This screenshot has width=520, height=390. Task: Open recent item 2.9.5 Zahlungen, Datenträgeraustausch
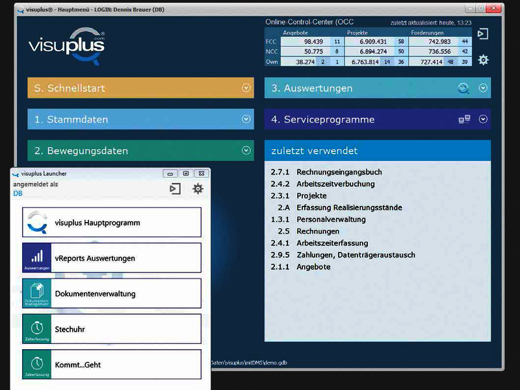tap(343, 255)
